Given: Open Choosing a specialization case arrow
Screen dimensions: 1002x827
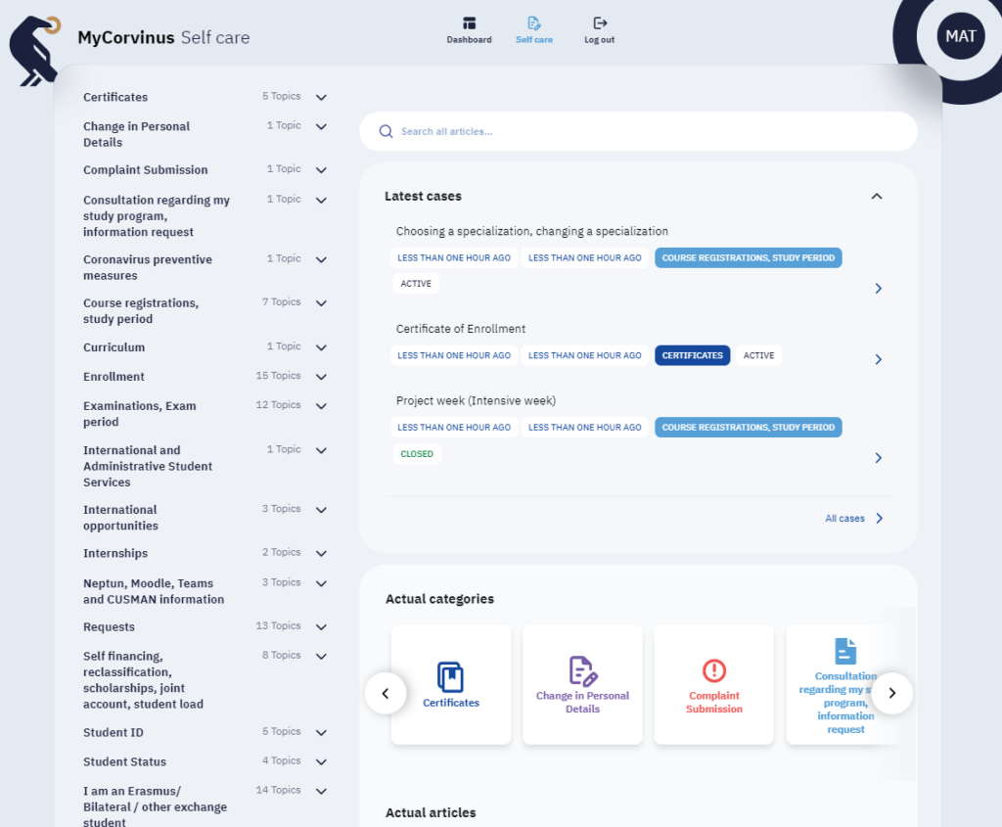Looking at the screenshot, I should (x=879, y=289).
